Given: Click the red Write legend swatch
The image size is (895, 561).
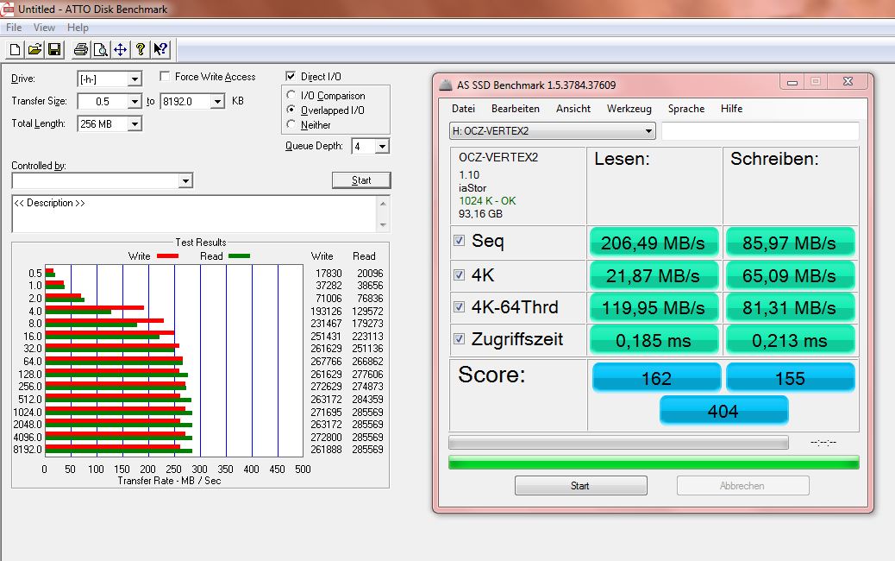Looking at the screenshot, I should 168,256.
